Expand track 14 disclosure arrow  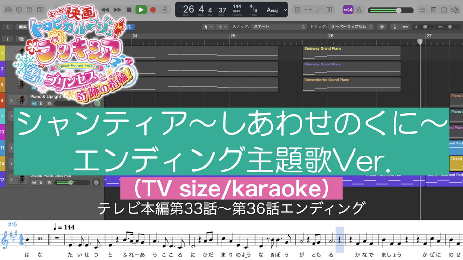pyautogui.click(x=11, y=163)
